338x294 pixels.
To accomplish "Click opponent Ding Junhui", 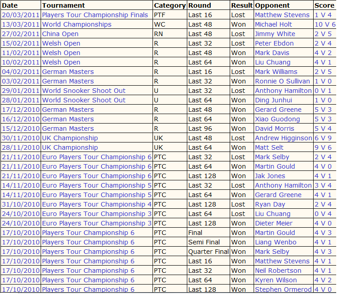I will click(273, 100).
